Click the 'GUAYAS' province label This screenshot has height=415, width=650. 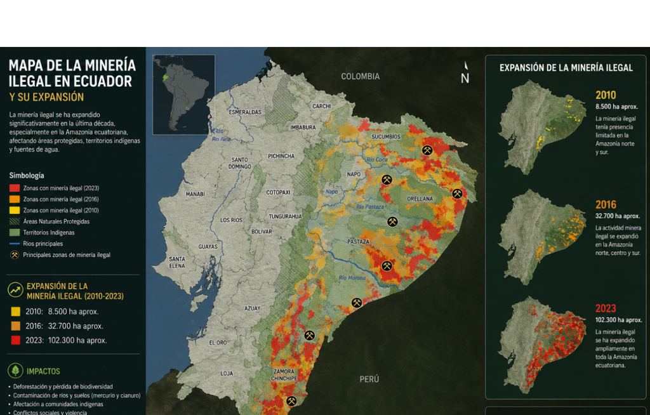(208, 247)
